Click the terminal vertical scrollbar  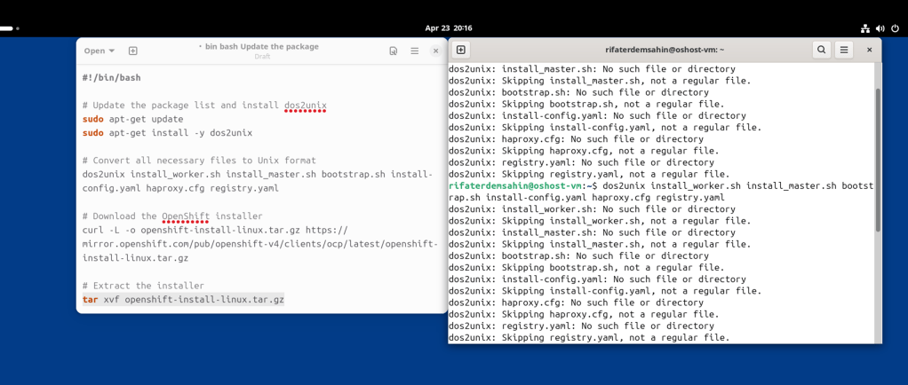(x=878, y=161)
